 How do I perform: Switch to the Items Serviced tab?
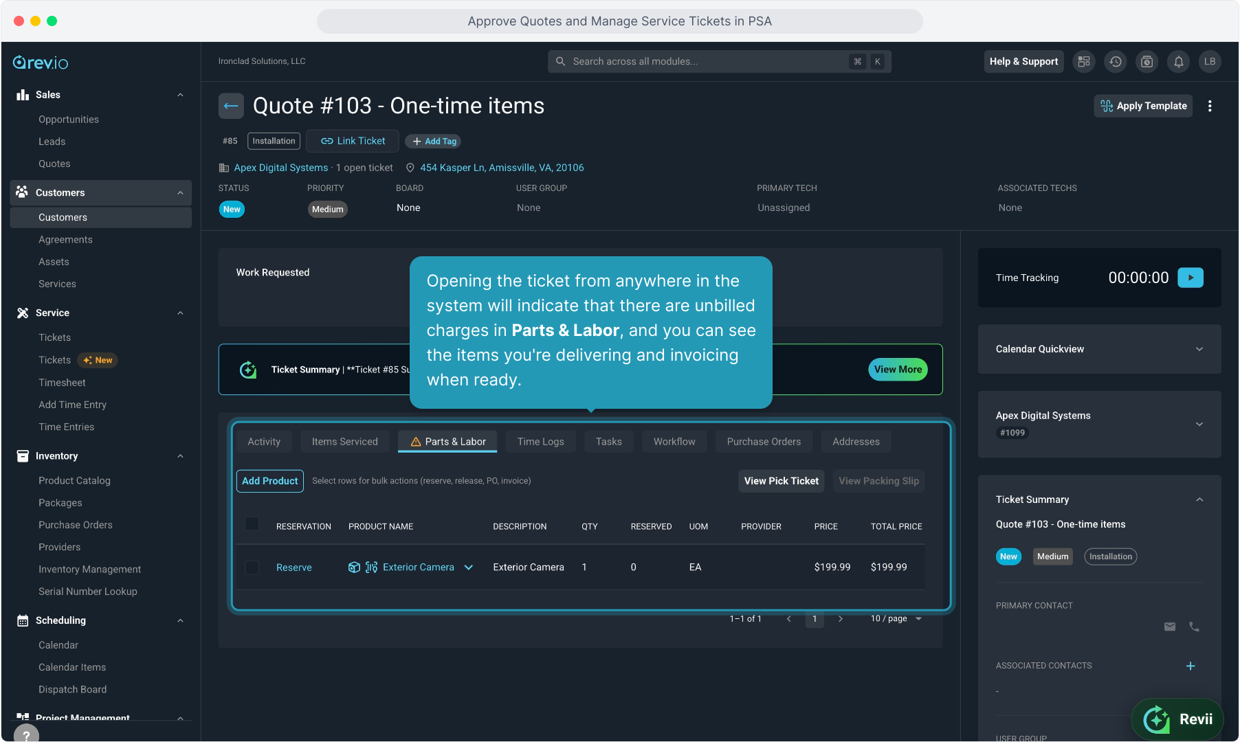[345, 442]
